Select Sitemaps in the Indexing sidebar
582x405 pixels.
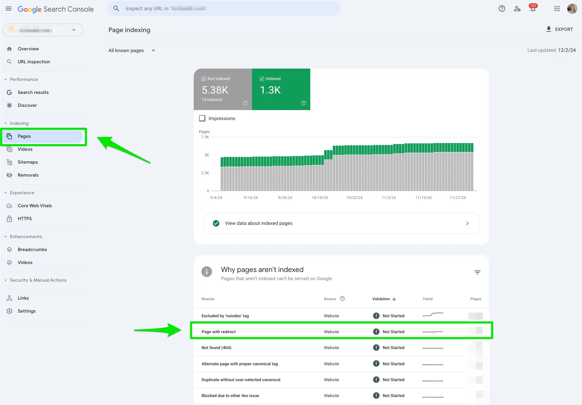click(28, 162)
